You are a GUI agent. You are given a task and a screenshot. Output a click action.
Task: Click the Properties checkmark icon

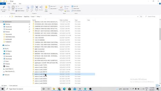tap(61, 7)
